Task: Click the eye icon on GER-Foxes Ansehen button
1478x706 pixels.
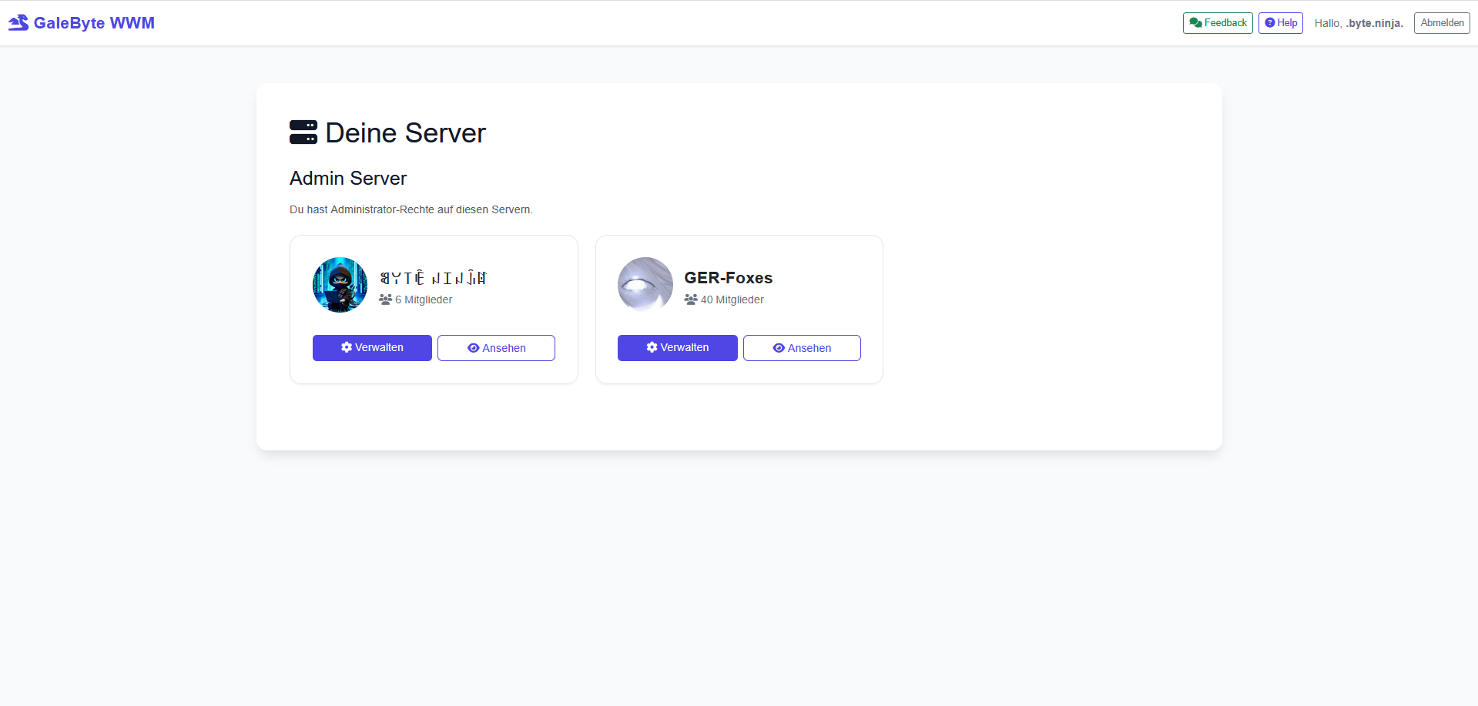Action: [779, 347]
